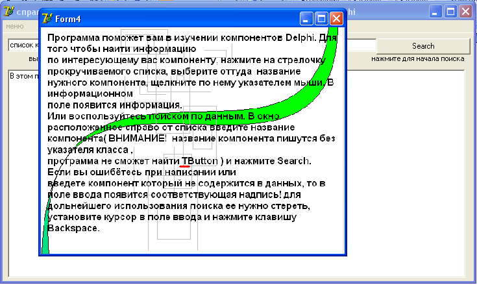Click the line Если вы ошибётесь при написании
The width and height of the screenshot is (477, 285).
click(x=141, y=172)
